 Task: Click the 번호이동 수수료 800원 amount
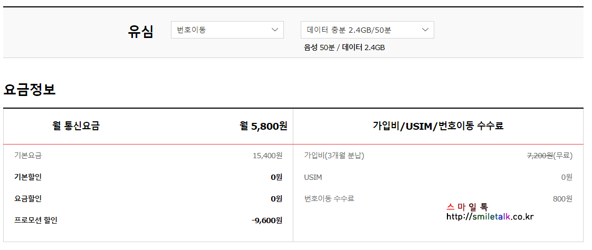pos(562,199)
